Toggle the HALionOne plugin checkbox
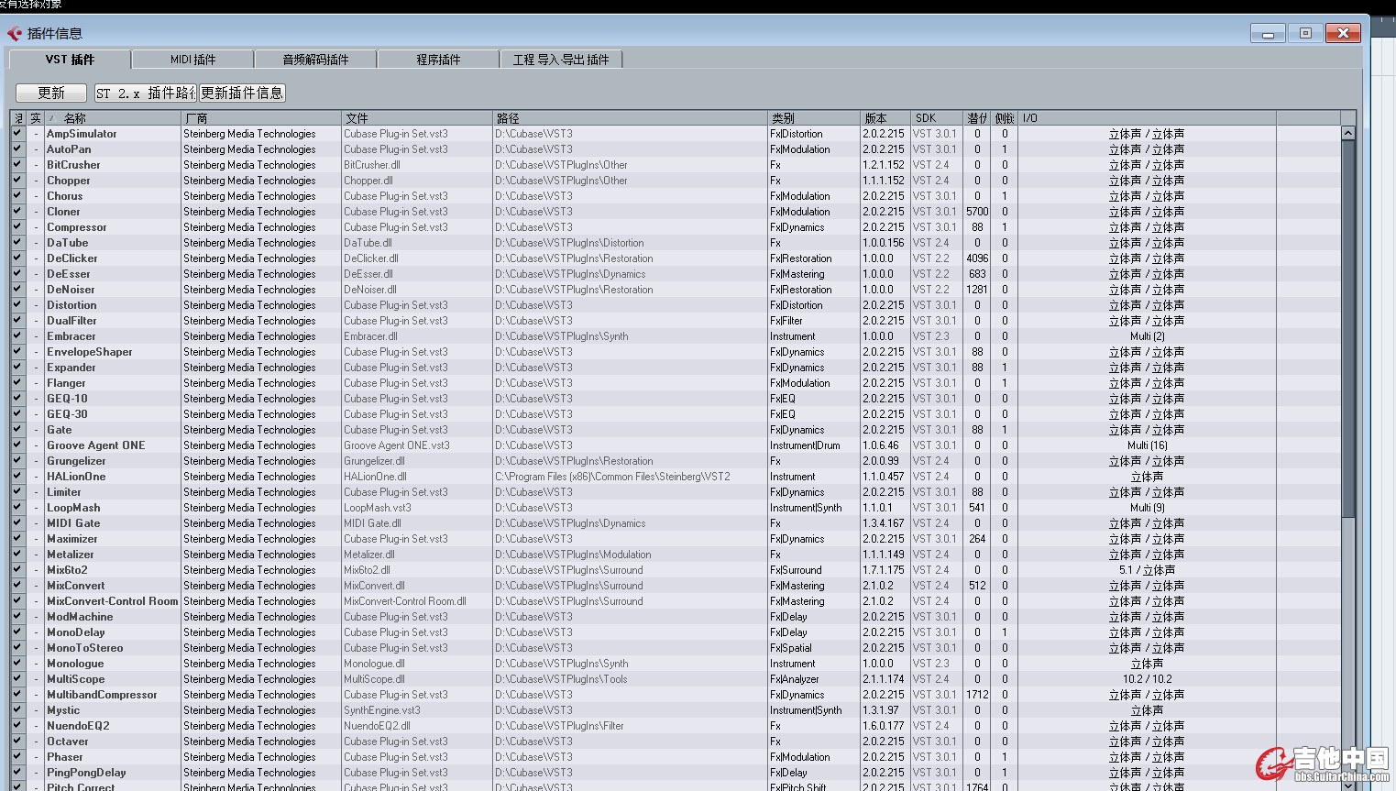Image resolution: width=1396 pixels, height=791 pixels. pos(17,477)
